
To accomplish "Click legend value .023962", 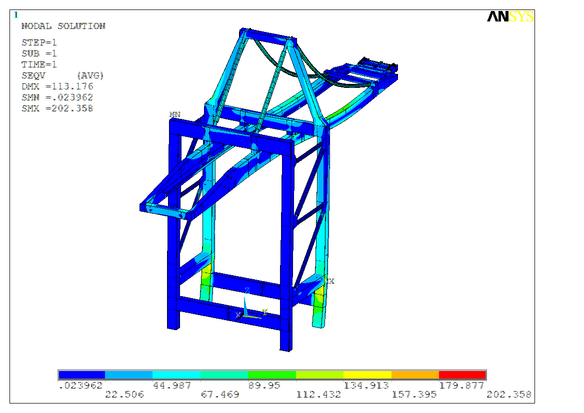I will pyautogui.click(x=80, y=386).
